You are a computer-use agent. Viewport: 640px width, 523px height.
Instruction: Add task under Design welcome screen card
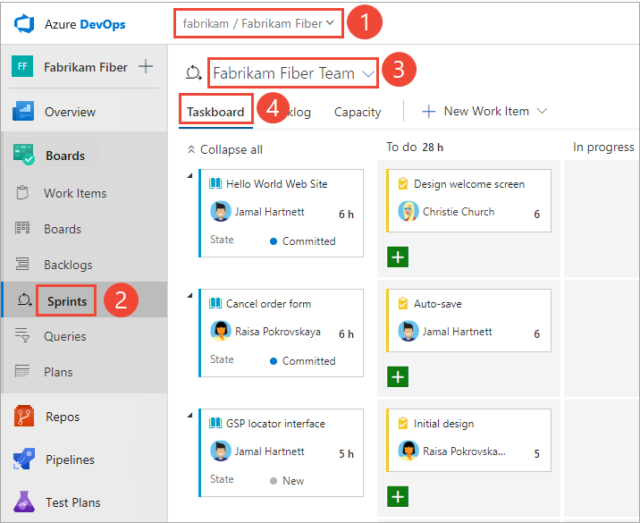click(x=398, y=257)
